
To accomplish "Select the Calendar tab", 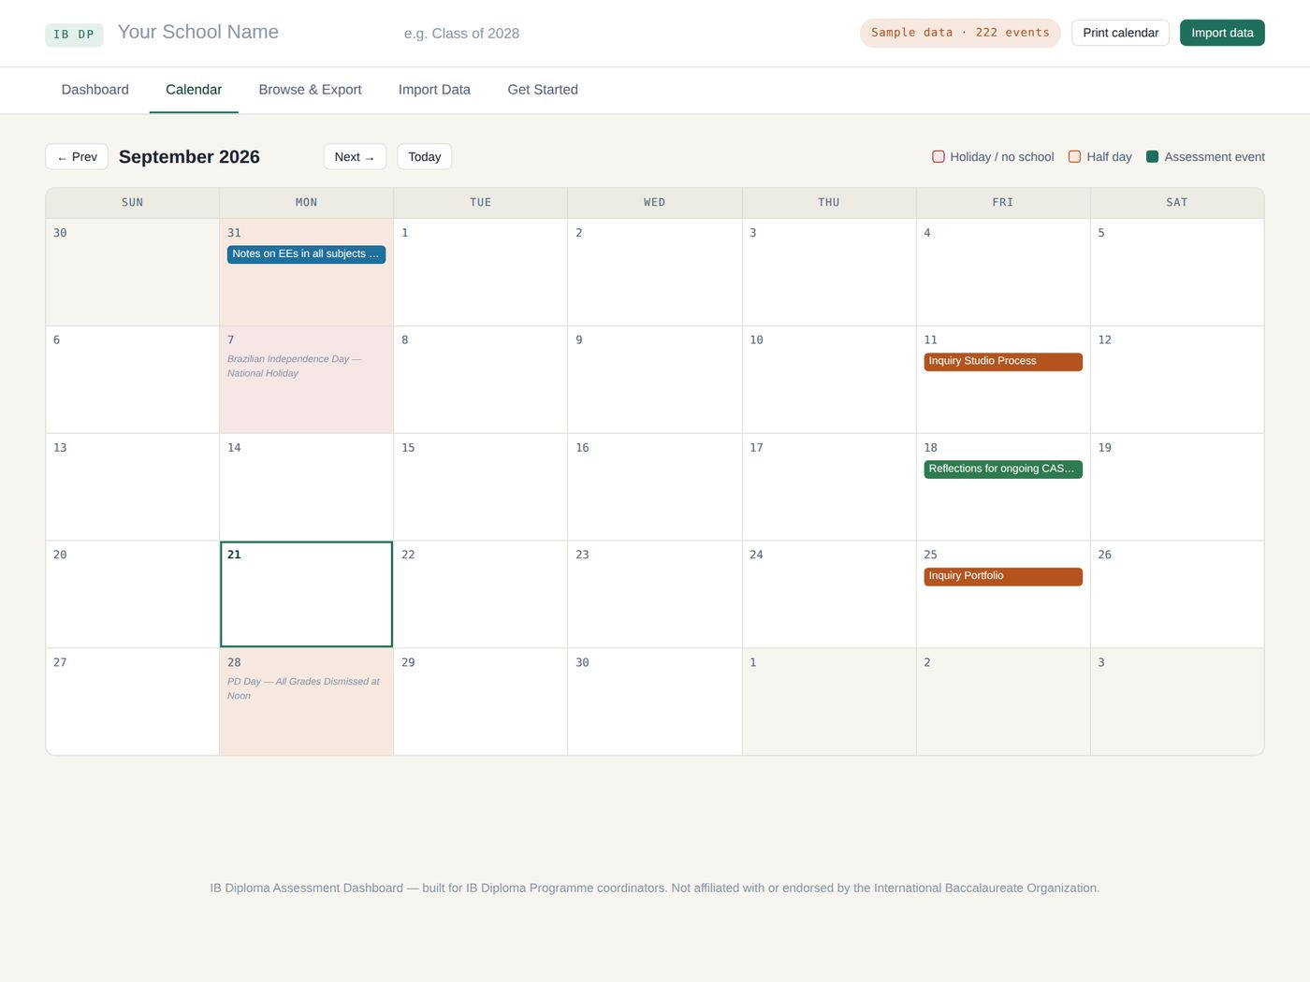I will pos(194,90).
